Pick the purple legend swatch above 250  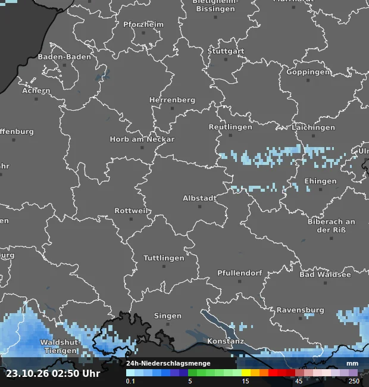click(353, 373)
